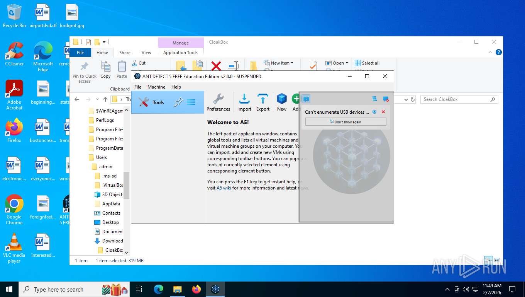Switch to the Explorer Home ribbon tab

tap(102, 53)
